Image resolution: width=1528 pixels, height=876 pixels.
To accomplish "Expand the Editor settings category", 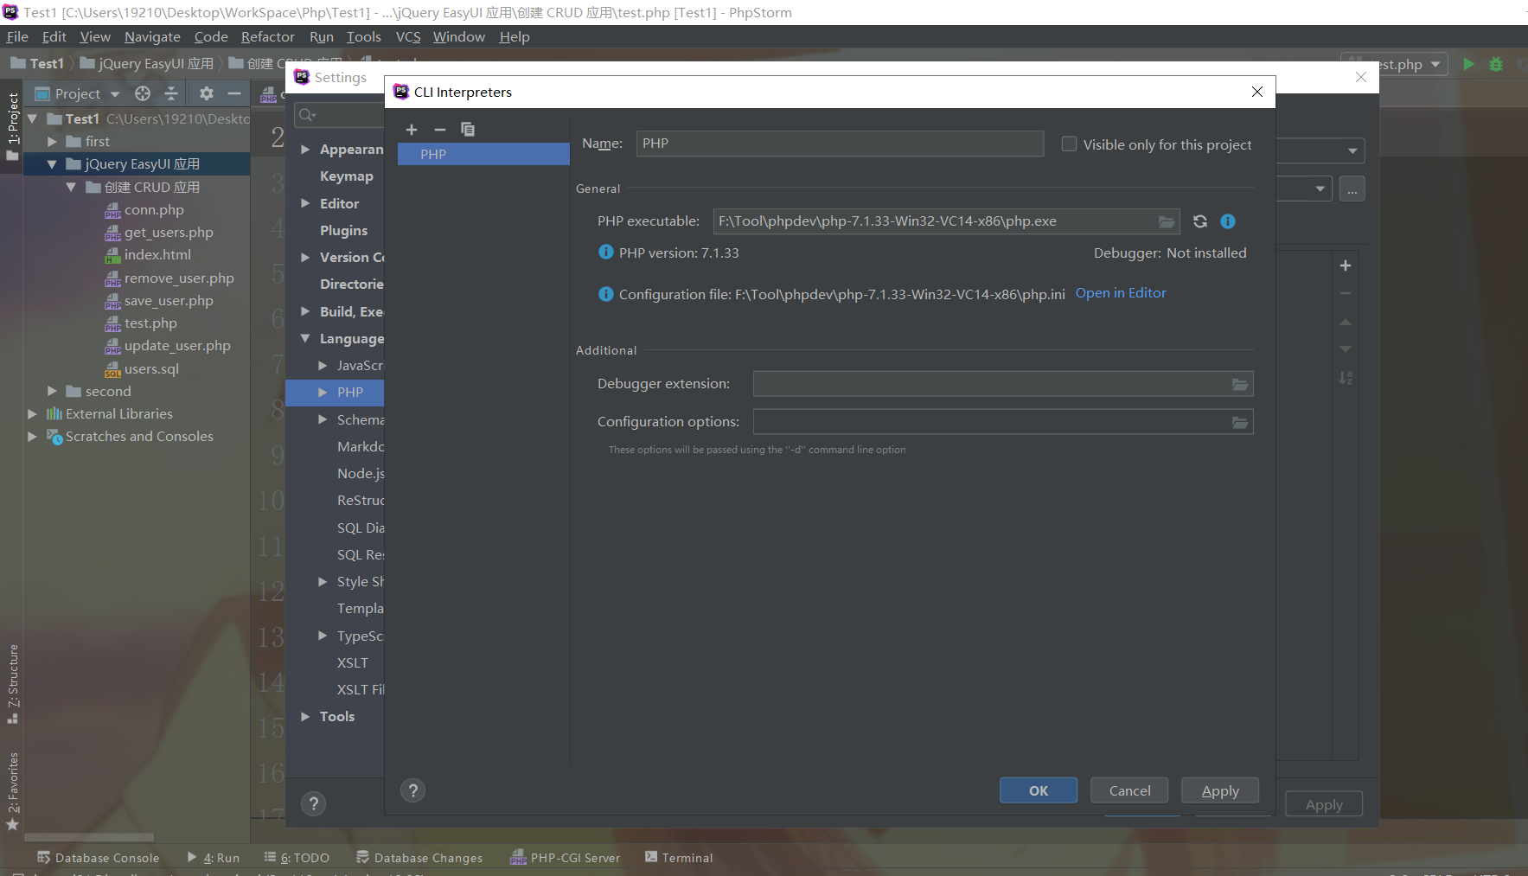I will pyautogui.click(x=305, y=203).
